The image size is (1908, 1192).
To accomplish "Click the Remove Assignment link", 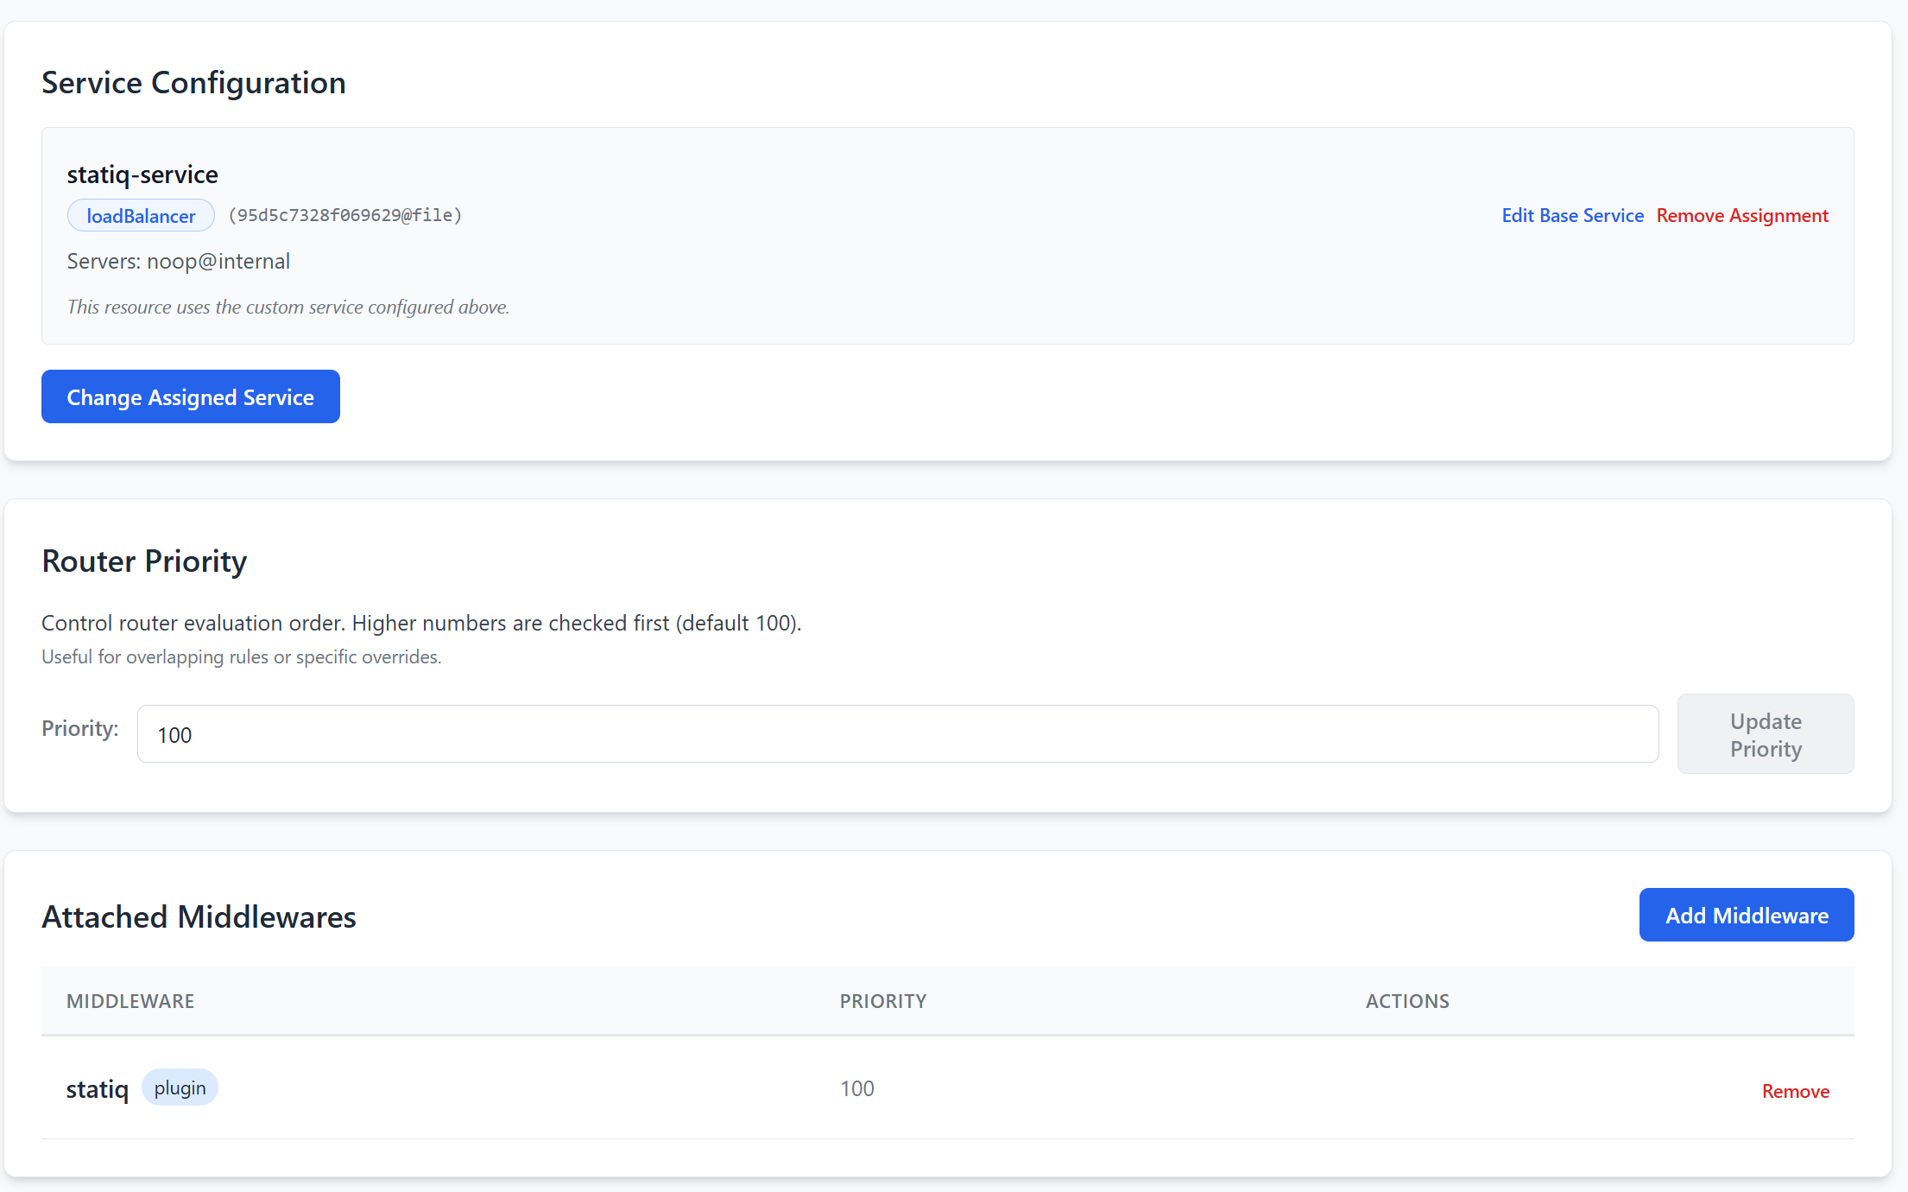I will coord(1742,215).
